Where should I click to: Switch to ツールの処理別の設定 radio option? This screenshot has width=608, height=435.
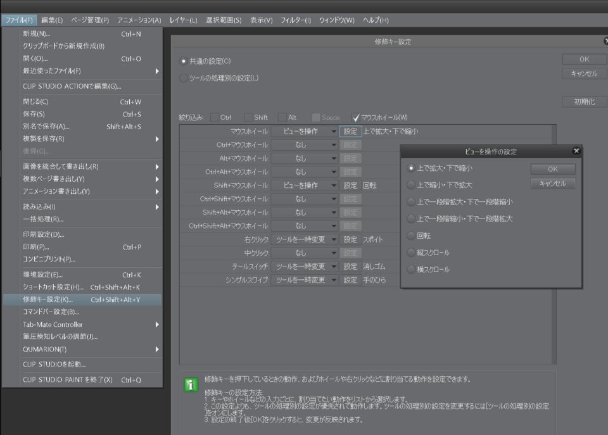point(184,79)
